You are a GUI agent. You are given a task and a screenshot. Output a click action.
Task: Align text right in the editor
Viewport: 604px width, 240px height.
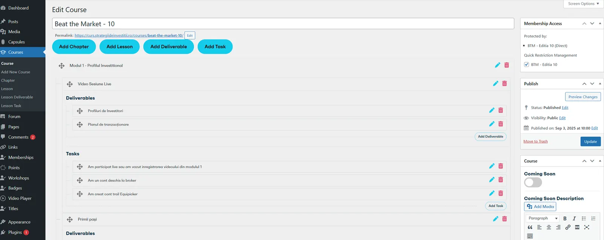[558, 227]
